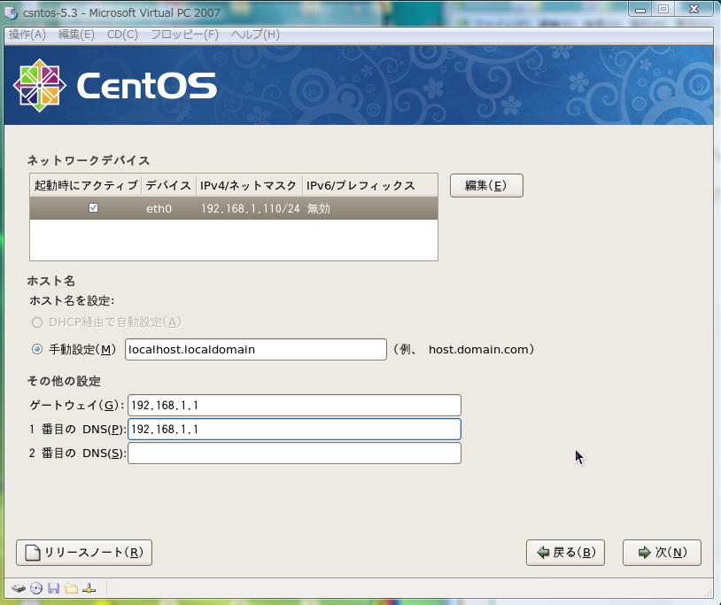Click the floppy disk status icon
The height and width of the screenshot is (605, 721).
pyautogui.click(x=53, y=588)
